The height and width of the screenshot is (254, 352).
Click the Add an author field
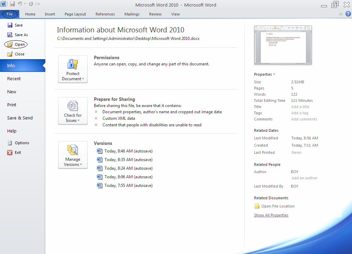(305, 178)
